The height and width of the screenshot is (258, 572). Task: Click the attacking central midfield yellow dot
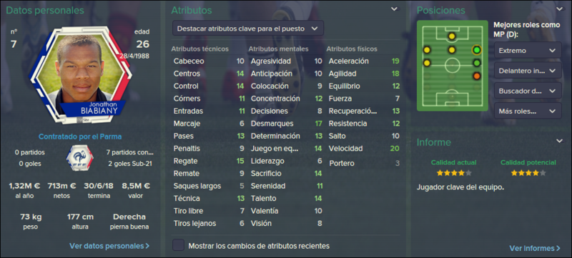coord(452,49)
